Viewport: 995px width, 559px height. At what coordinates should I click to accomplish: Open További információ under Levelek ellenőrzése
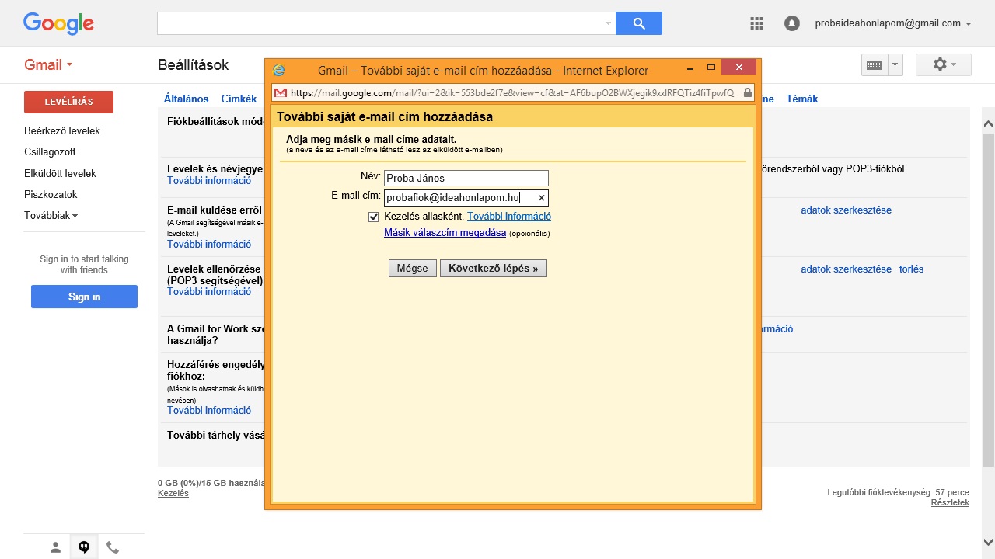(x=209, y=291)
